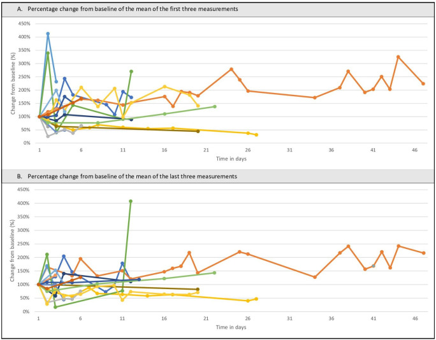
Task: Click the 'Time in days' axis title in chart A
Action: click(x=231, y=159)
